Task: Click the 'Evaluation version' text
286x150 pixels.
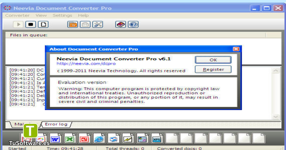Action: [x=82, y=82]
